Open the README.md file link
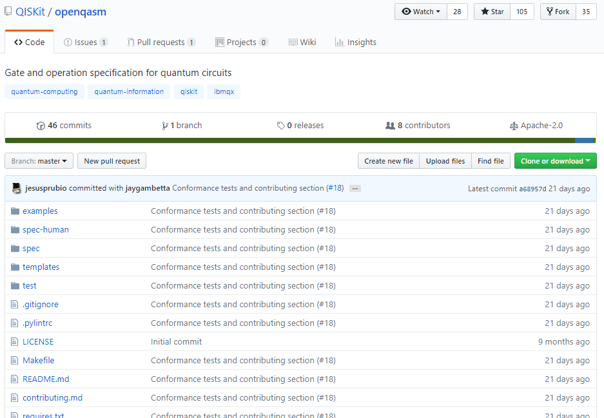The image size is (604, 418). (x=46, y=379)
